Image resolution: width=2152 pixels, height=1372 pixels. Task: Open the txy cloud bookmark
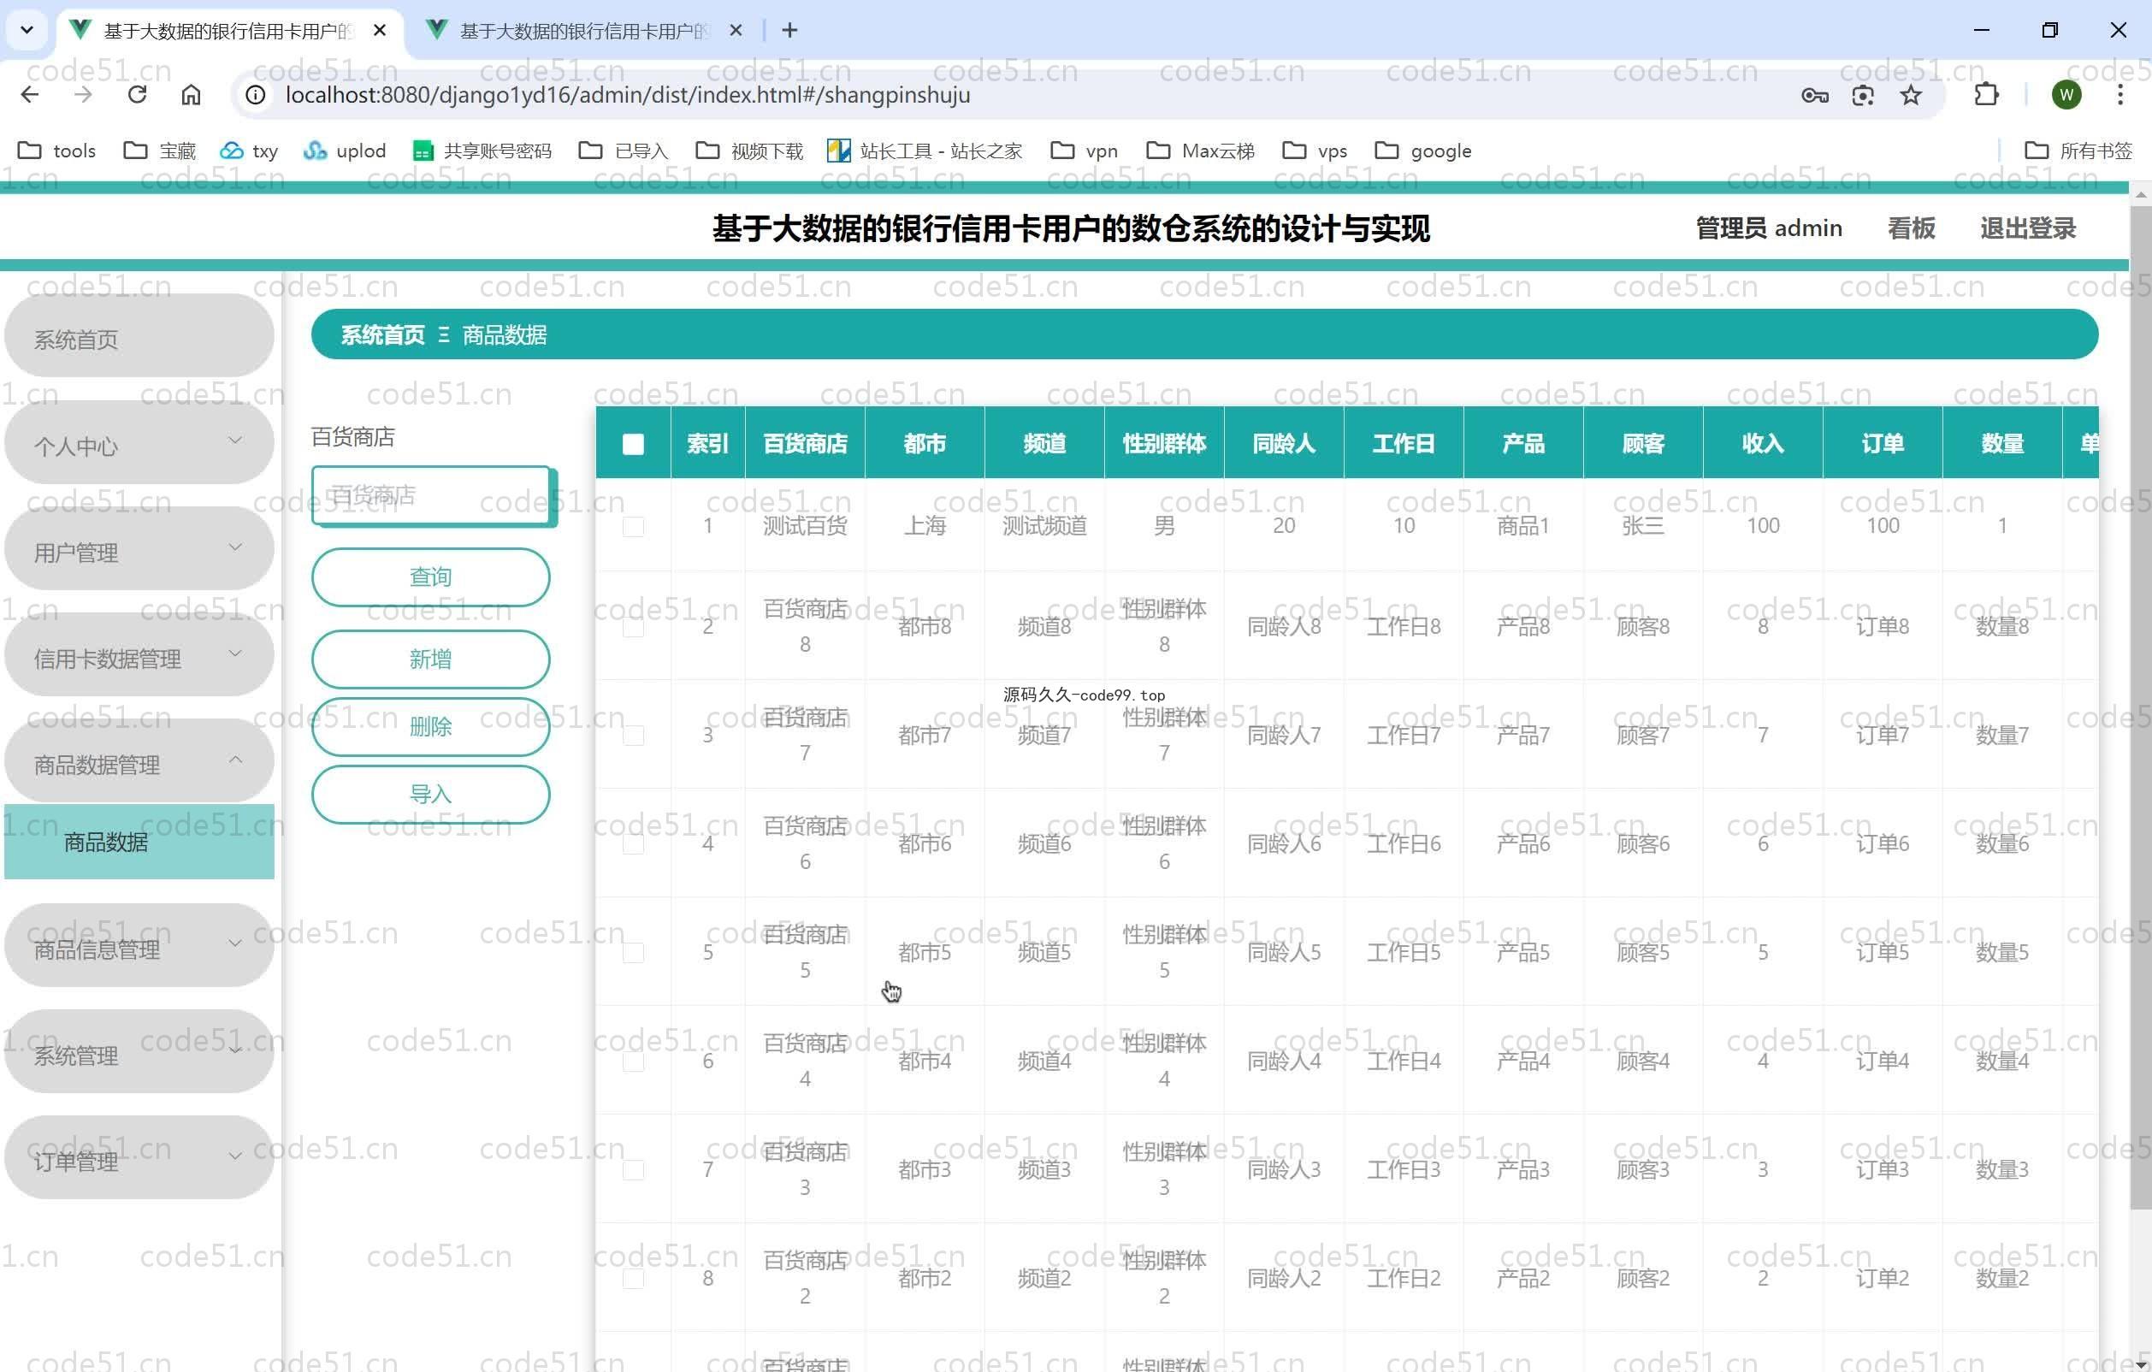pyautogui.click(x=250, y=151)
